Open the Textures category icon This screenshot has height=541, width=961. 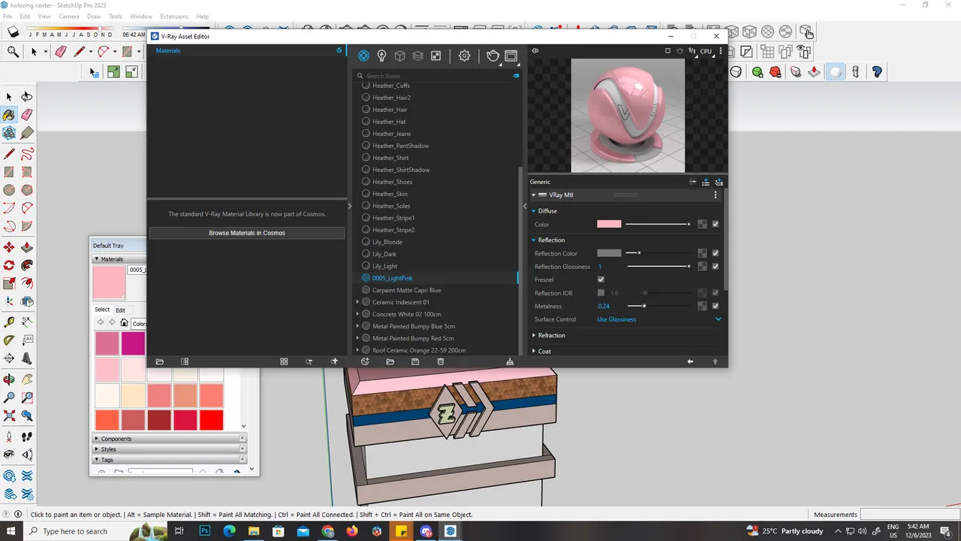coord(435,56)
